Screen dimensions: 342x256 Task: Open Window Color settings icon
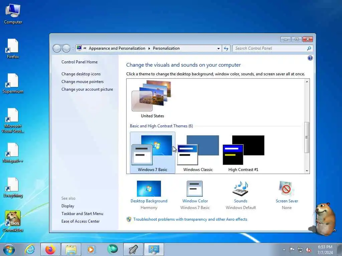click(x=195, y=189)
